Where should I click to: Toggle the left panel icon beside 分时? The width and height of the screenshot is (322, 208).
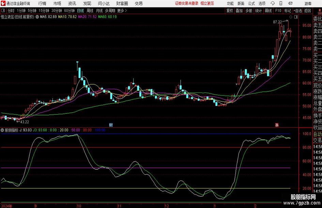point(3,11)
